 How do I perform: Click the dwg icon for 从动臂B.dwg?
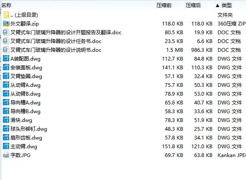click(x=6, y=94)
